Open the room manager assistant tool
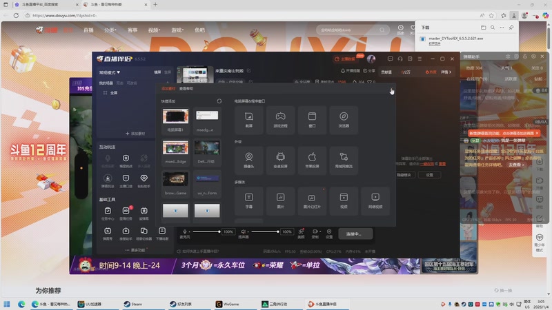The image size is (552, 310). point(126,234)
